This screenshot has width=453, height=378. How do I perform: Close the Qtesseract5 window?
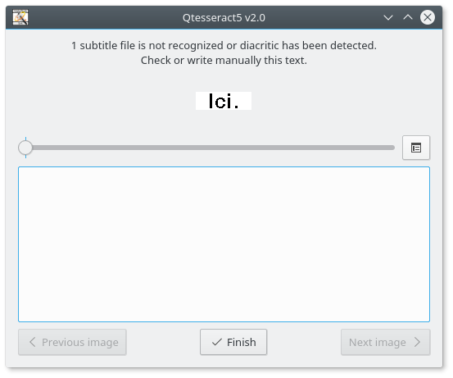tap(428, 18)
